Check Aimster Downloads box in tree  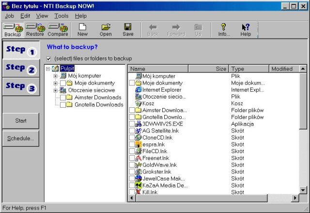click(63, 98)
